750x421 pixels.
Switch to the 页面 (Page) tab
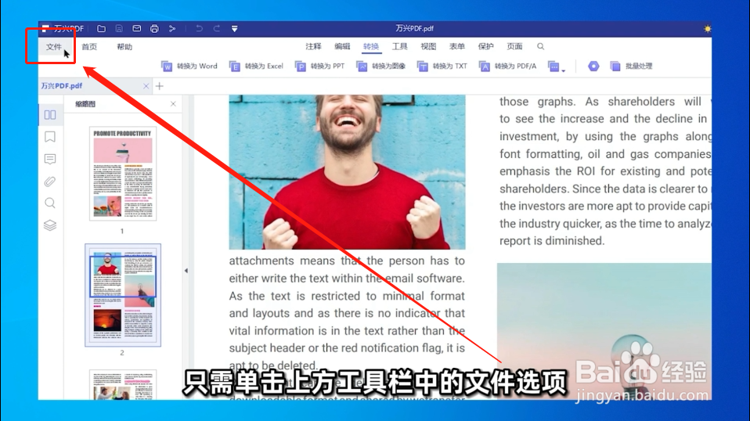tap(514, 46)
